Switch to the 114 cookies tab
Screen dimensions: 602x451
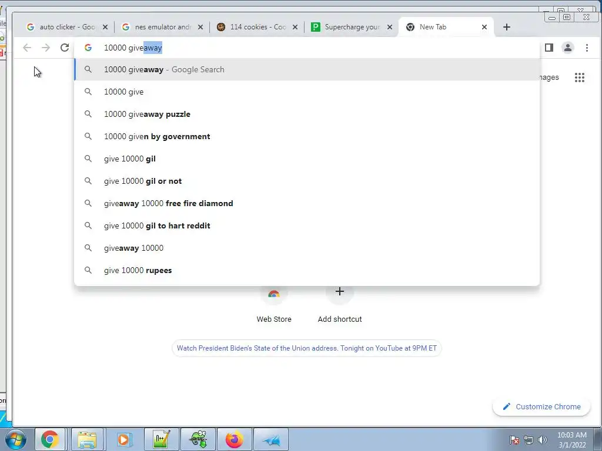click(x=256, y=27)
